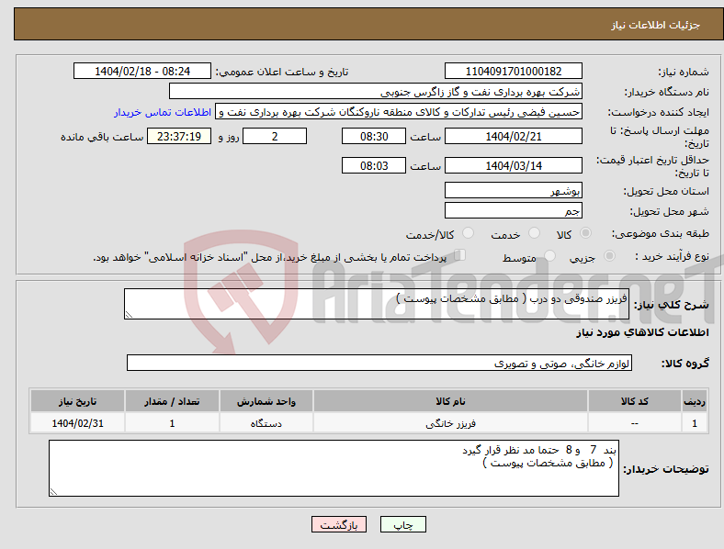
Task: Click the جزئیات اطلاعات نیاز page title
Action: click(656, 25)
